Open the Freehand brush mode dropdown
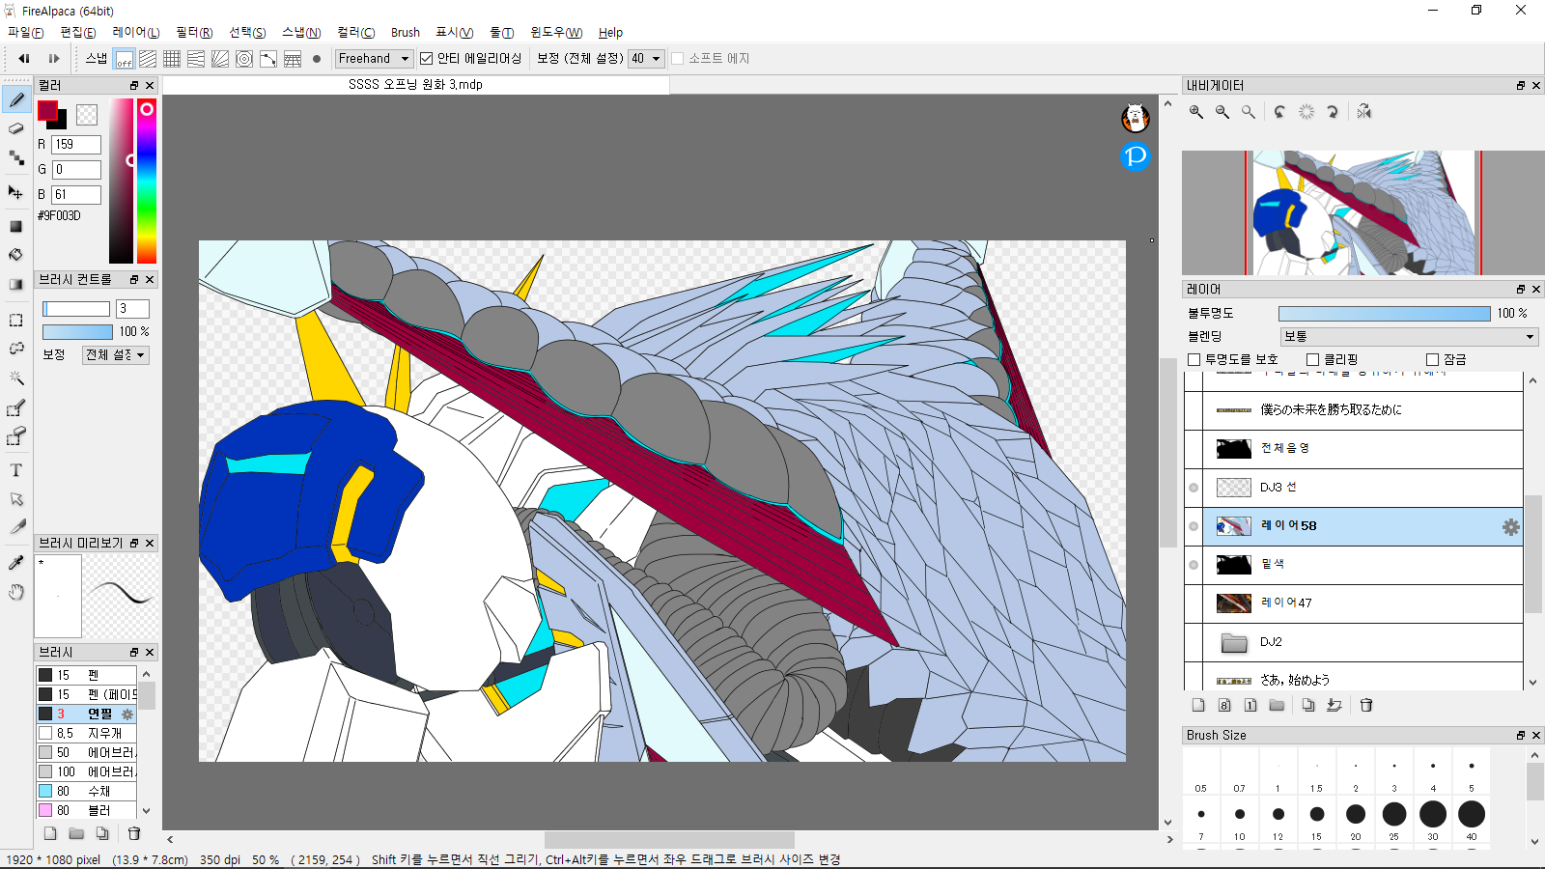 (374, 59)
